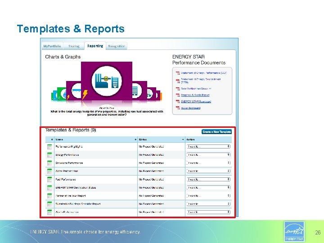Click the spreadsheet icon for ENERGY STAR Certification Status
The height and width of the screenshot is (243, 324).
coord(49,188)
